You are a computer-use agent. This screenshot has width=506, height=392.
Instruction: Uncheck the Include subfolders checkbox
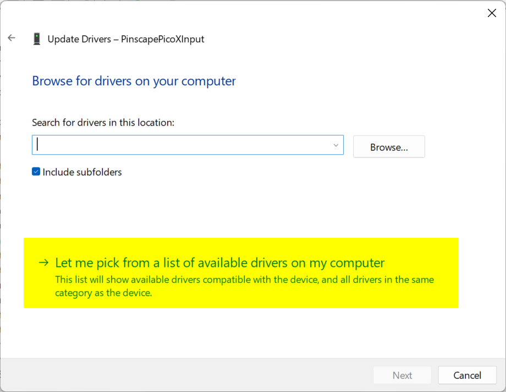(36, 172)
